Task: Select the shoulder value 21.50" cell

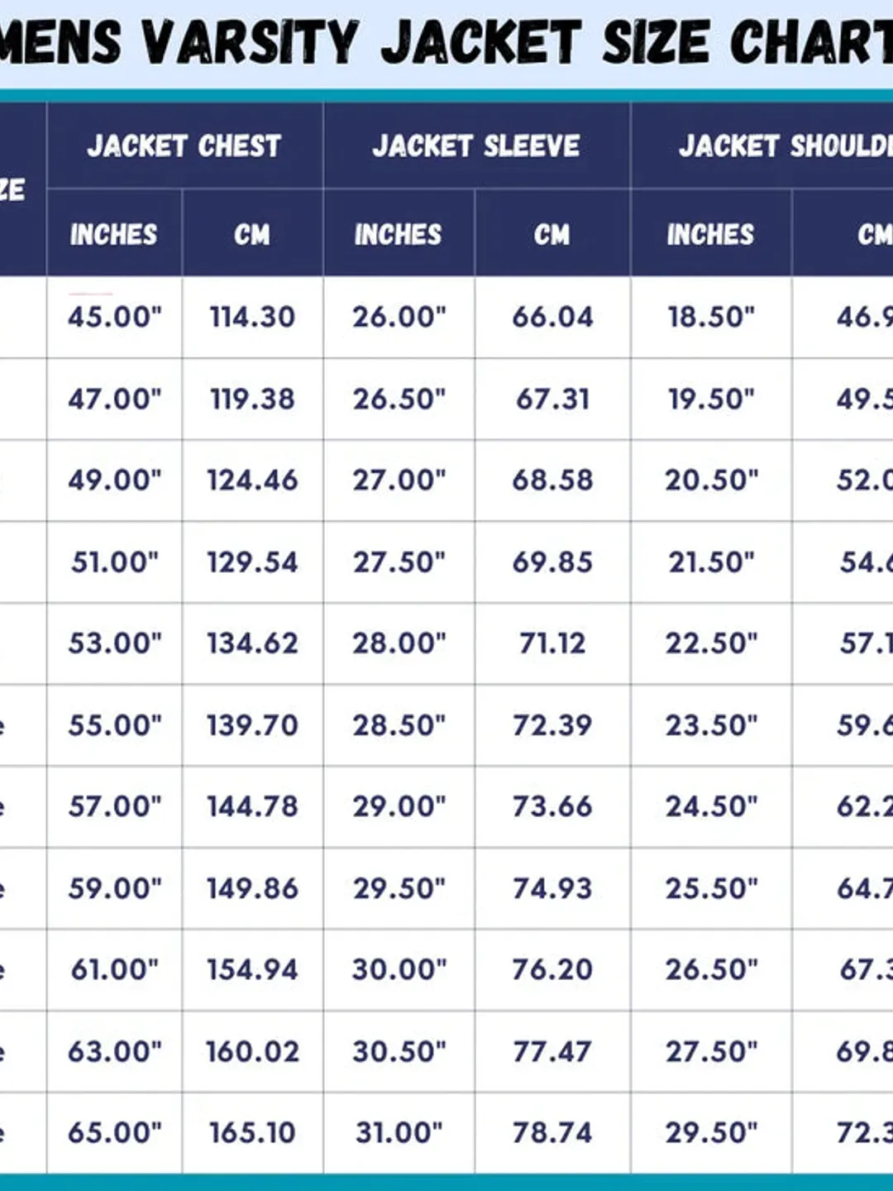Action: [711, 562]
